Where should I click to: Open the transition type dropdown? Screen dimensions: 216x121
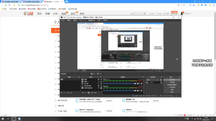coord(153,80)
